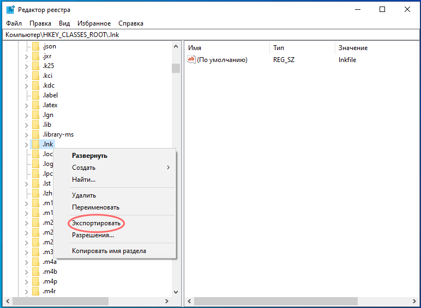Screen dimensions: 421x308
Task: Click the folder icon of the .json key
Action: (35, 46)
